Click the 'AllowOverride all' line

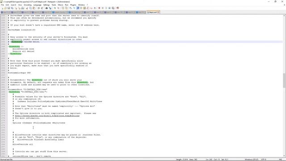(23, 144)
